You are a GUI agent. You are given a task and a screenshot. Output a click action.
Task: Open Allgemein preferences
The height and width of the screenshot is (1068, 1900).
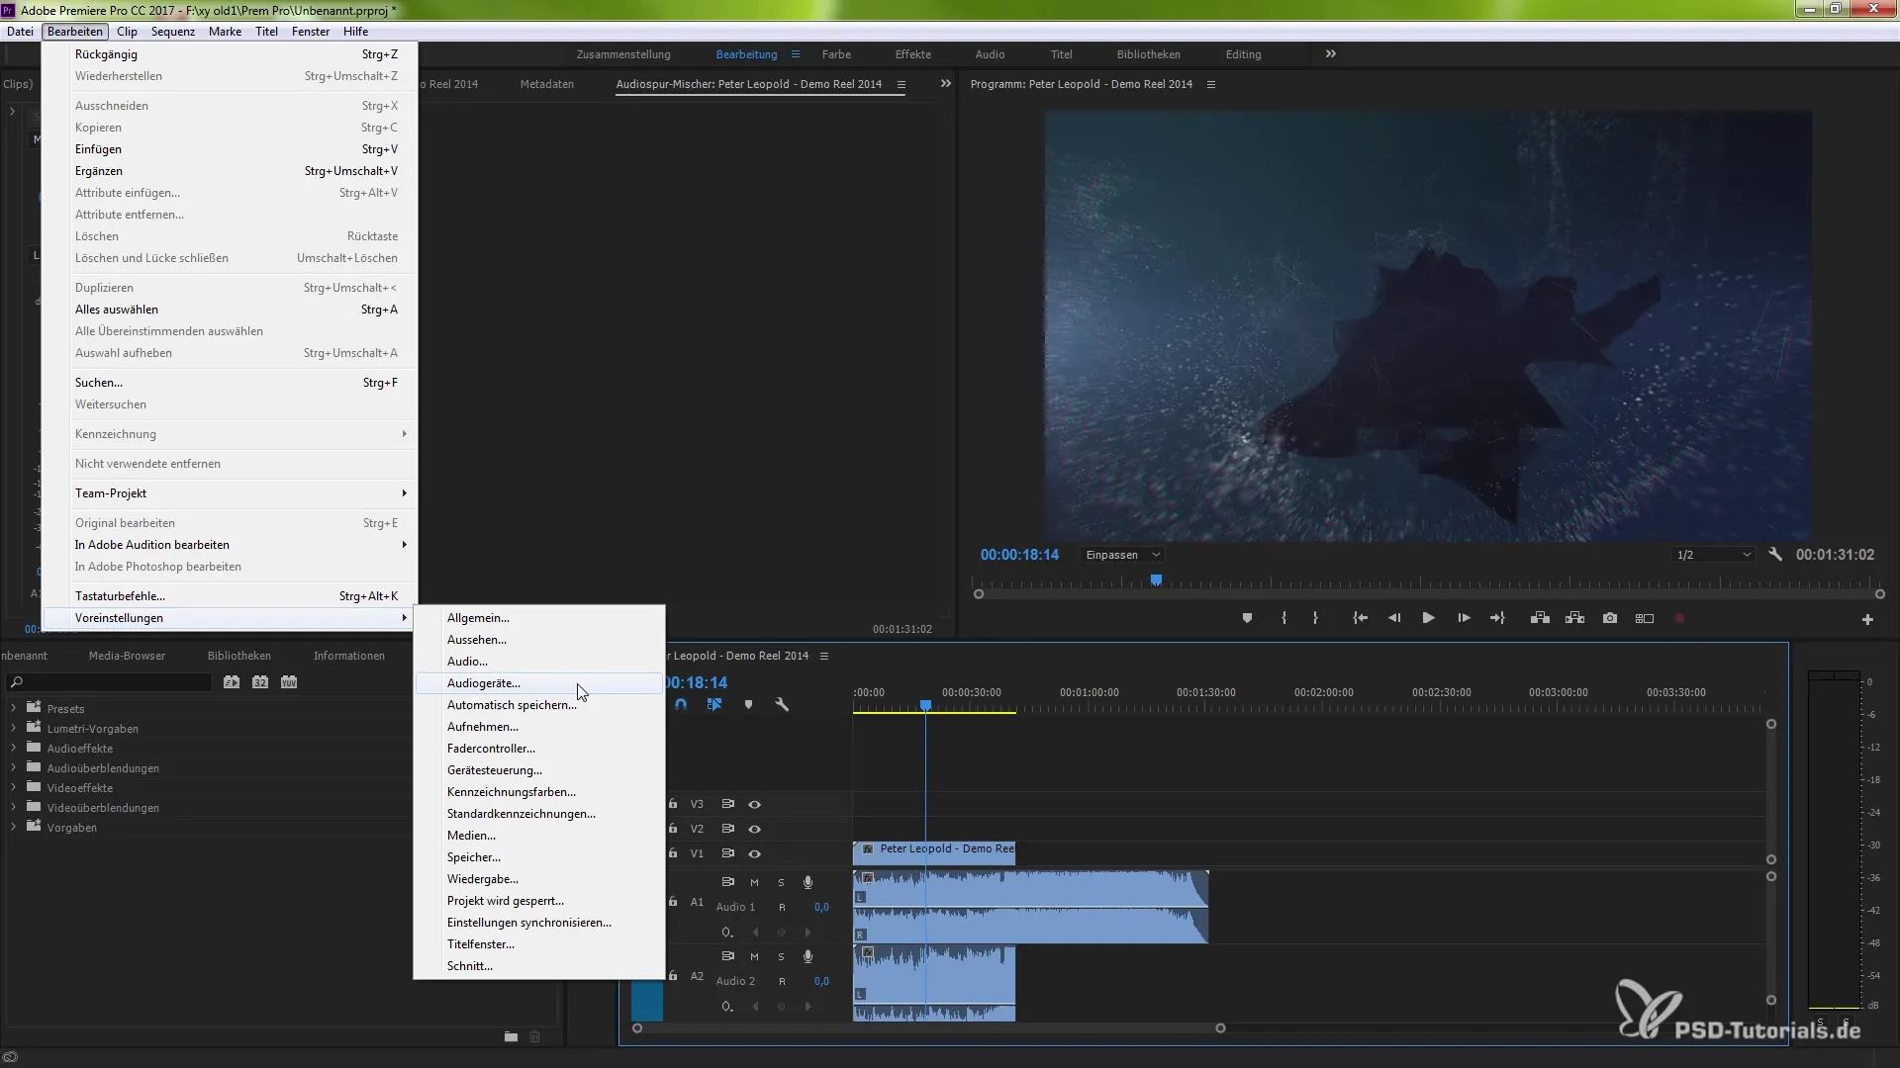coord(538,618)
